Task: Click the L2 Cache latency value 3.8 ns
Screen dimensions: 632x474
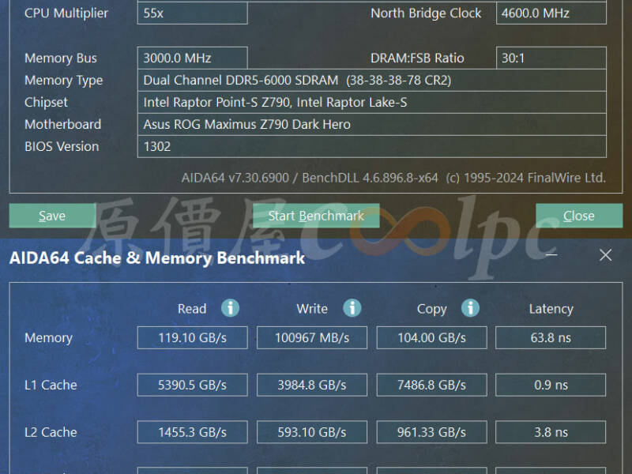Action: [x=551, y=432]
